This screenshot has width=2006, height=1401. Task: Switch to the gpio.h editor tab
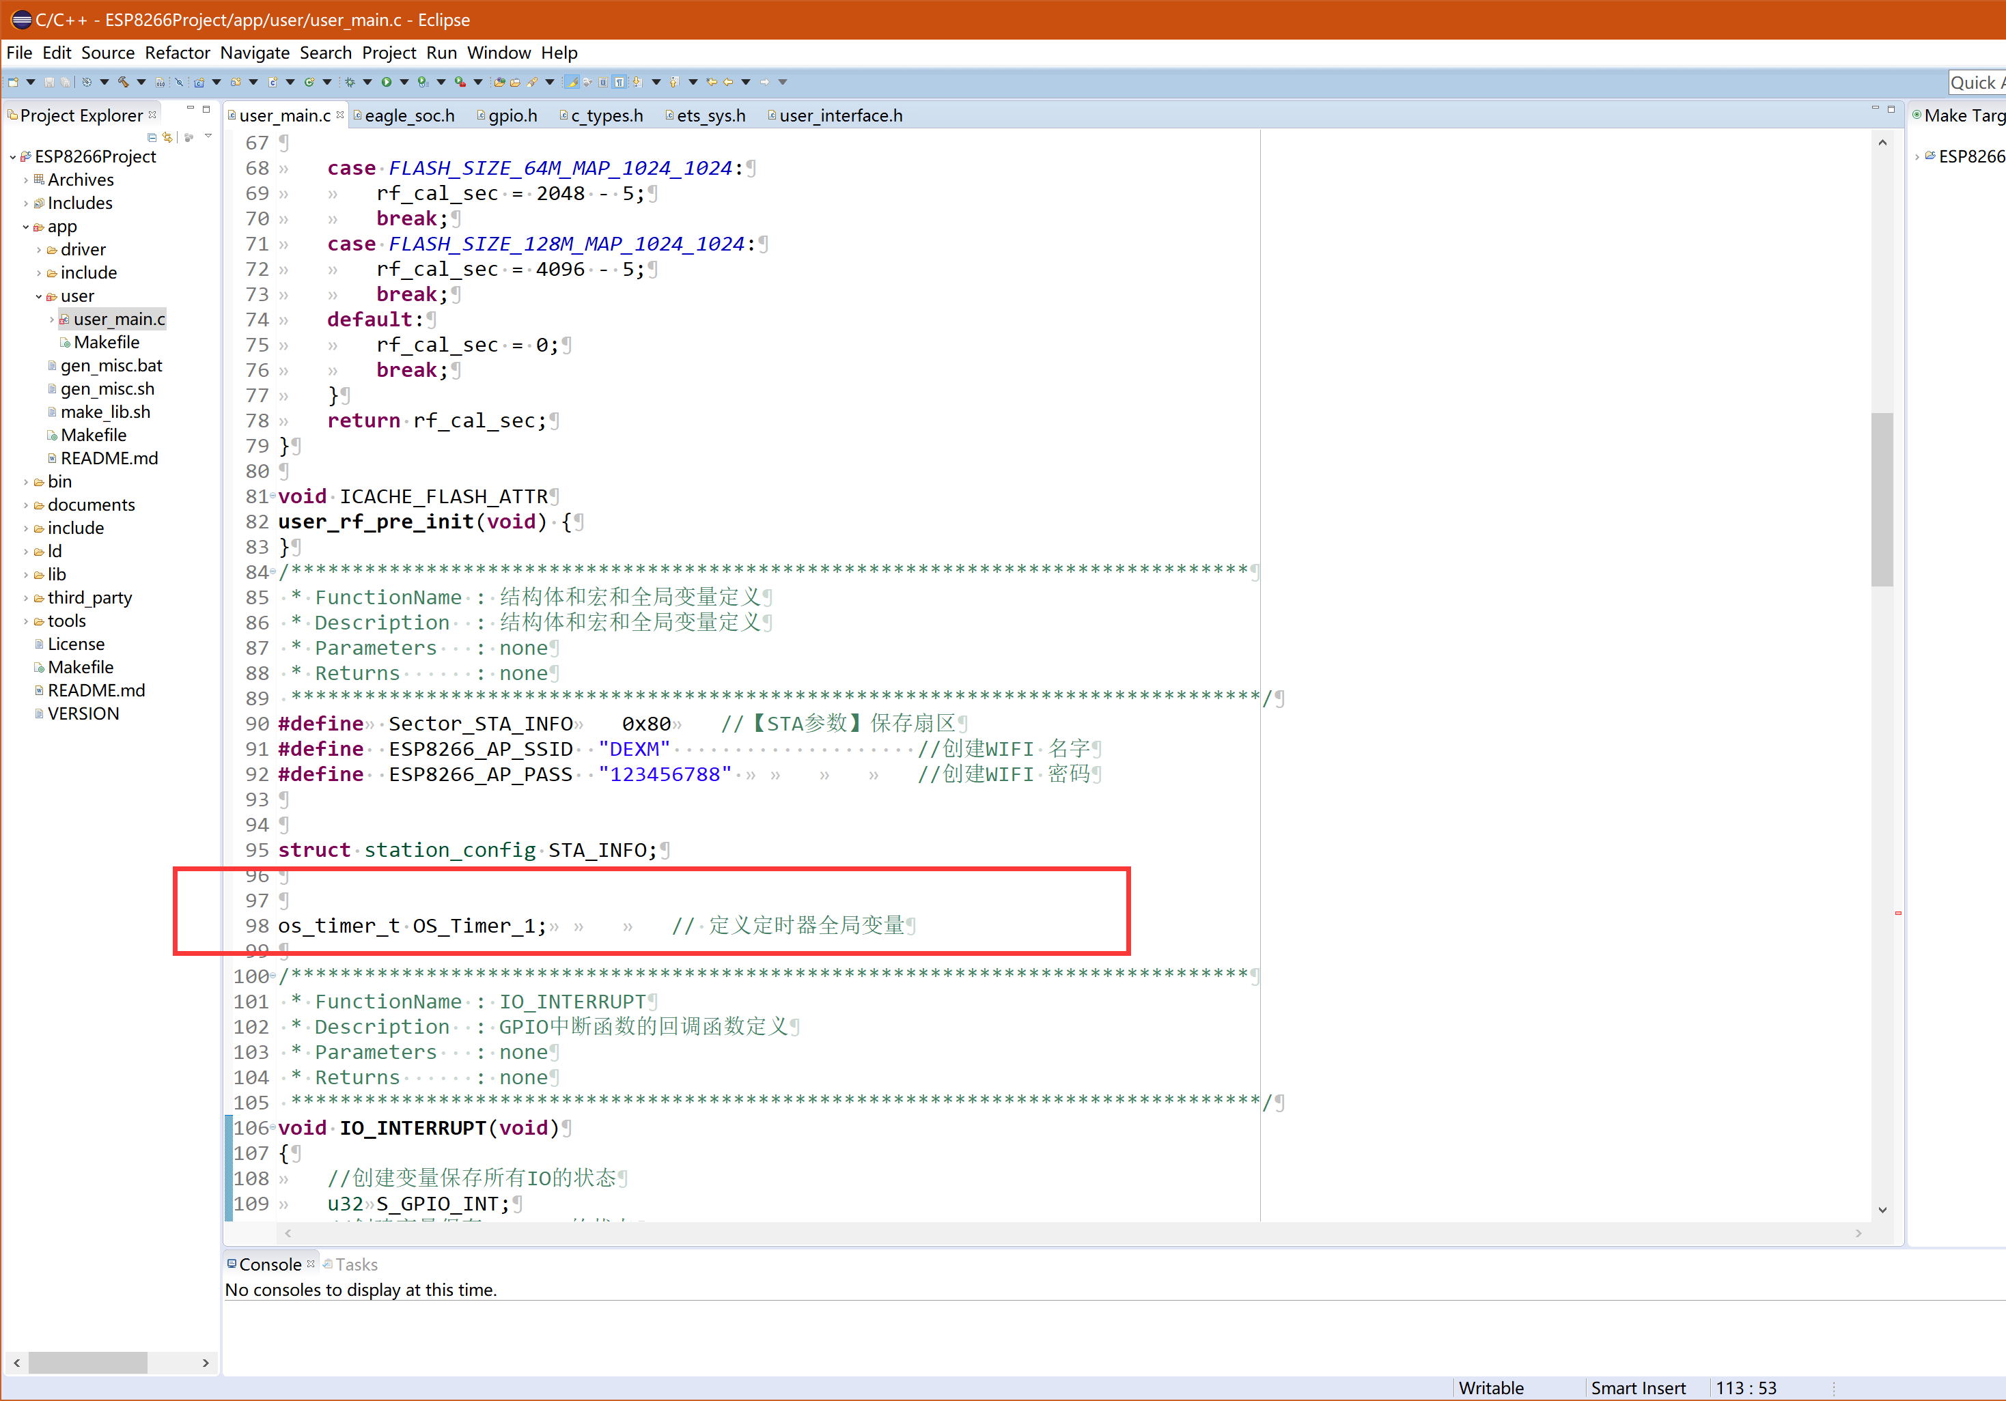click(512, 116)
